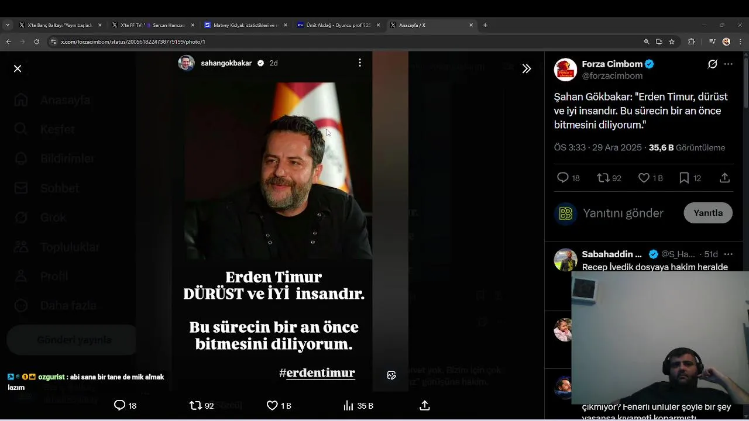
Task: Open Forza Cimbom post more options
Action: click(729, 64)
